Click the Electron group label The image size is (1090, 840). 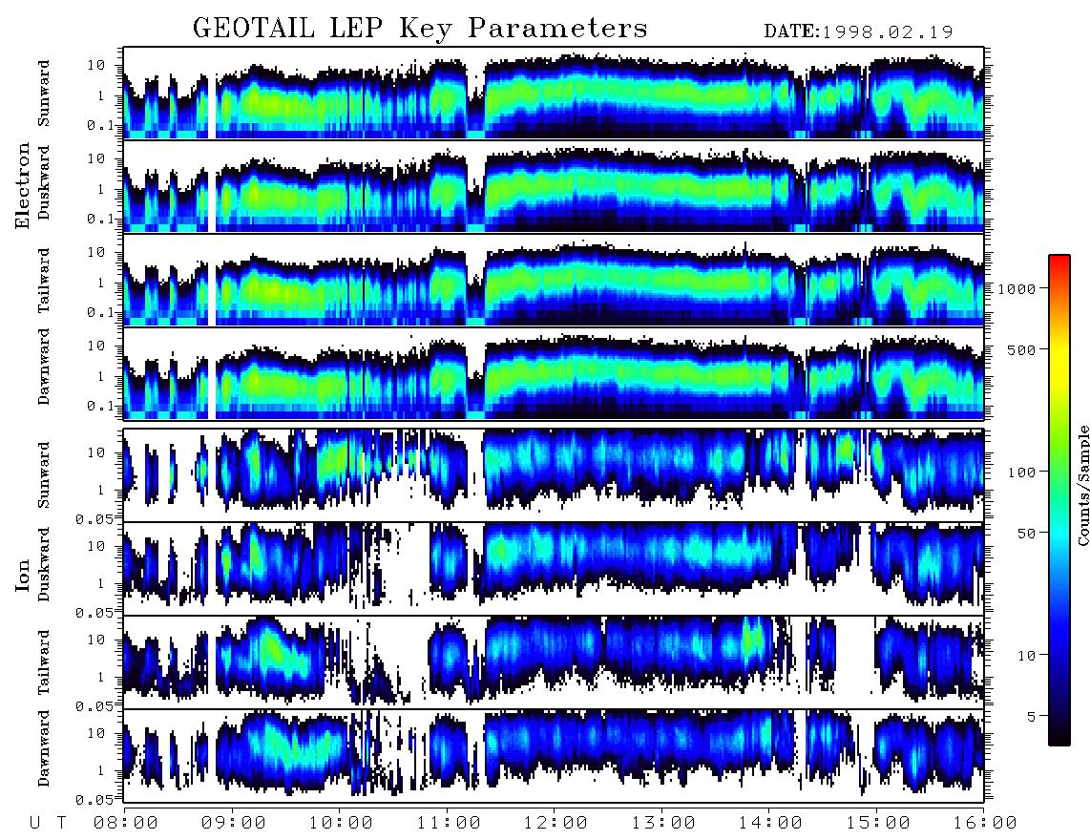(x=23, y=185)
